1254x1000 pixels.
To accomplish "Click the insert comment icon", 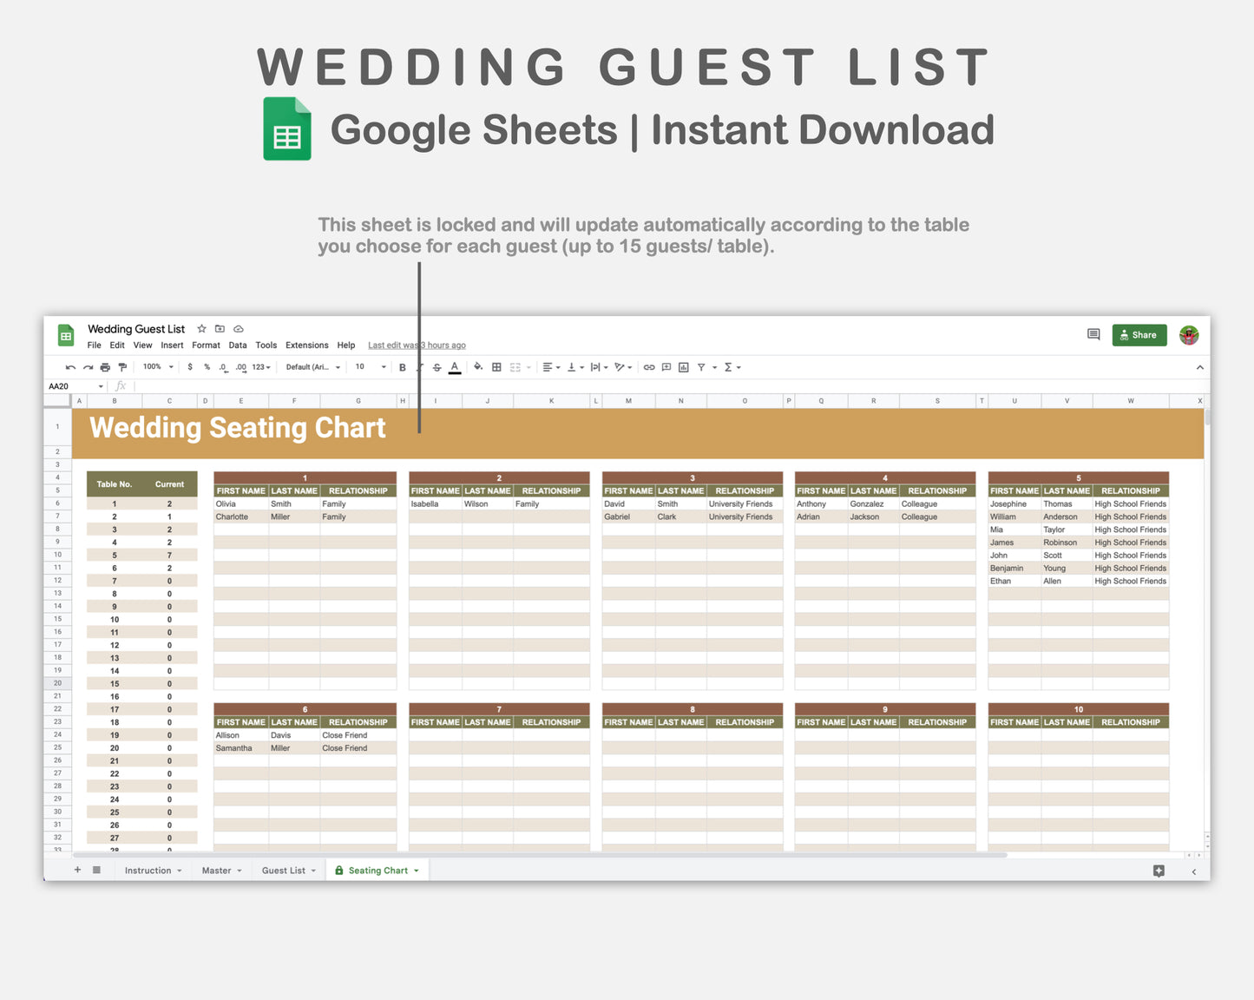I will pyautogui.click(x=665, y=366).
